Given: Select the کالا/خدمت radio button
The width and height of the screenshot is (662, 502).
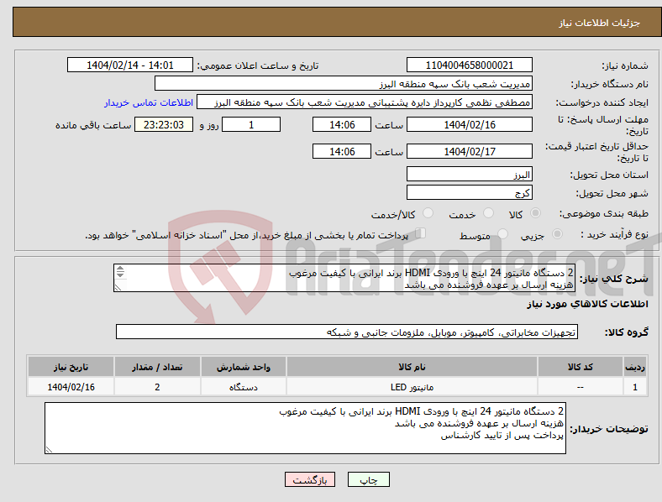Looking at the screenshot, I should click(x=428, y=213).
